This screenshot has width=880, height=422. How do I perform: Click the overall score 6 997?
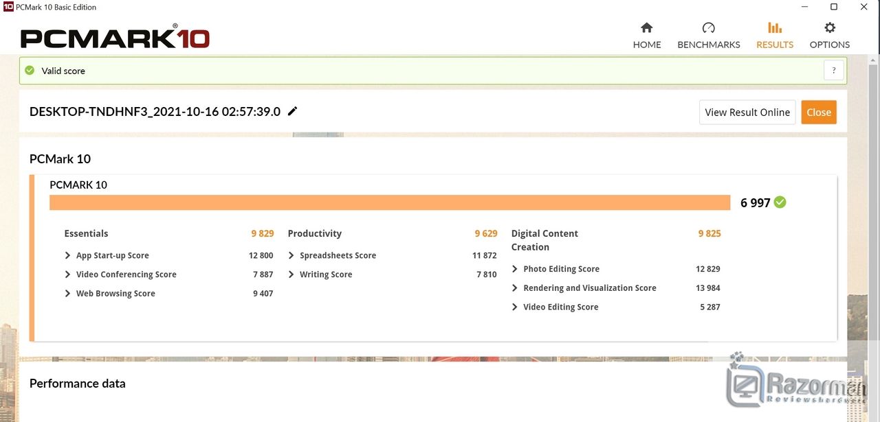(755, 203)
